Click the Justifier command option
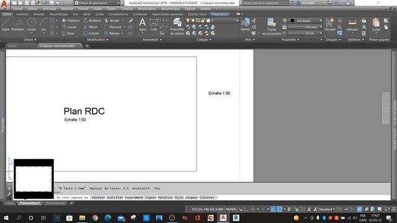This screenshot has height=223, width=397. pos(115,198)
